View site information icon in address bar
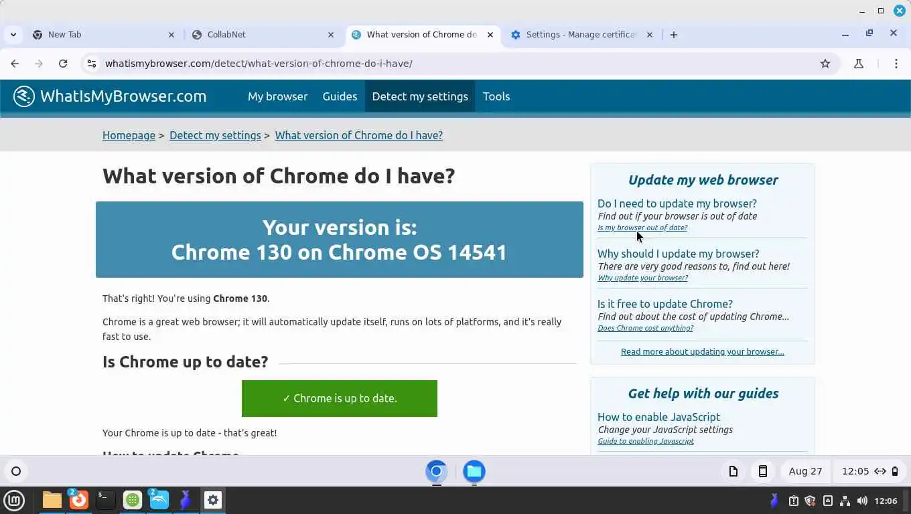Viewport: 911px width, 514px height. (92, 64)
